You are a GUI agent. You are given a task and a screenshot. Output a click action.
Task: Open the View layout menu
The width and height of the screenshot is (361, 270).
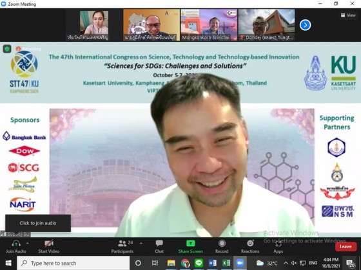click(x=348, y=15)
